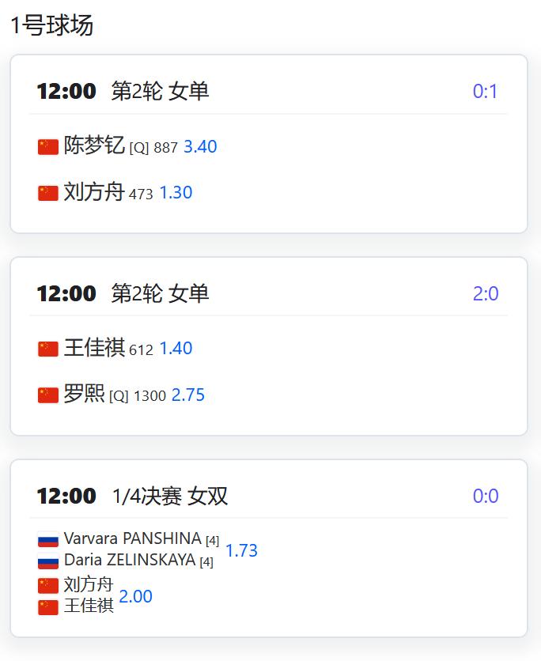
Task: Click the China flag beside 王佳祺 in doubles
Action: point(48,607)
